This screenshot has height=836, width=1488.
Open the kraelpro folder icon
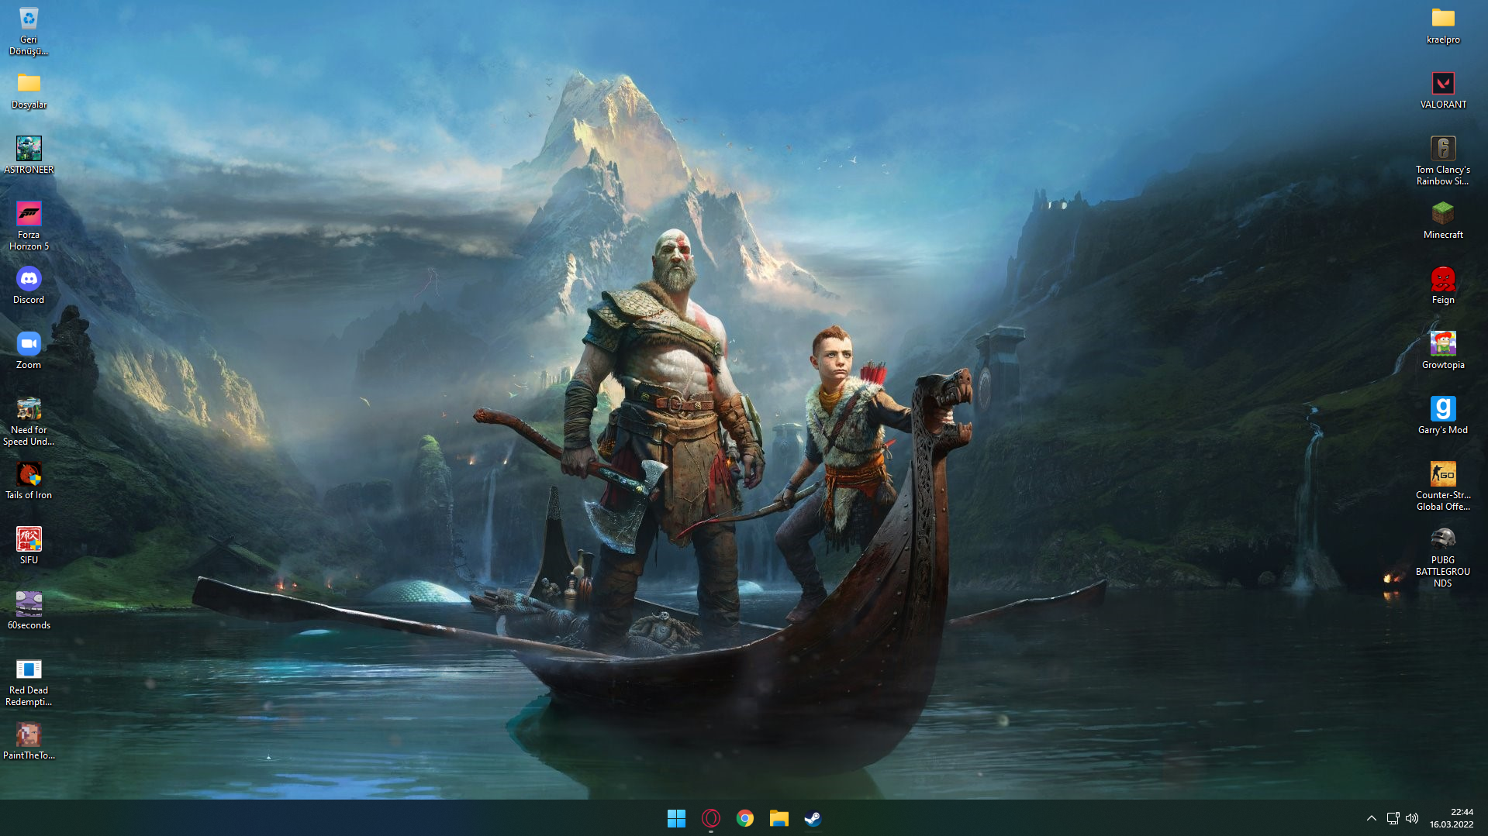1443,26
